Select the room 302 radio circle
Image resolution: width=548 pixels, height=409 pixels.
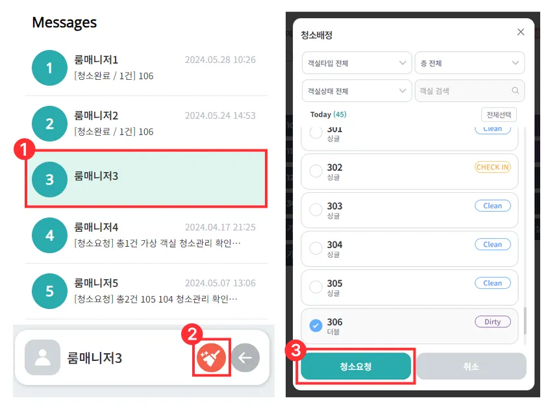coord(316,171)
